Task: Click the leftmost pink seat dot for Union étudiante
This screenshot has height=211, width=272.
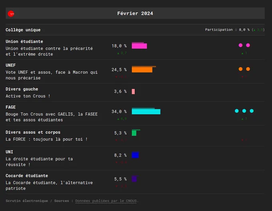Action: pyautogui.click(x=240, y=45)
